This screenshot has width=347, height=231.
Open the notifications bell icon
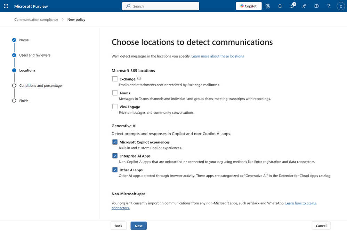280,6
